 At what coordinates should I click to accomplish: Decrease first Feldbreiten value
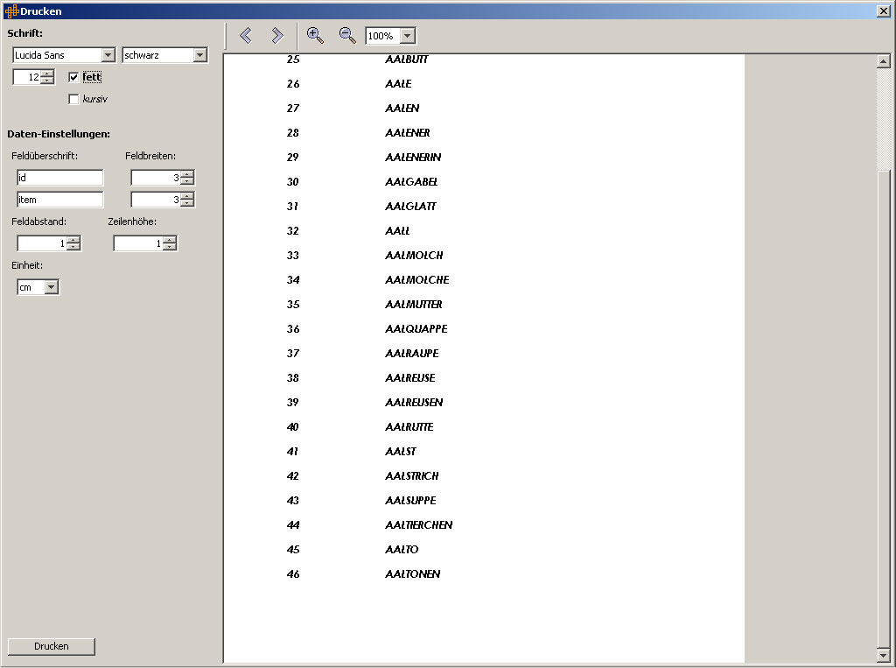[186, 181]
